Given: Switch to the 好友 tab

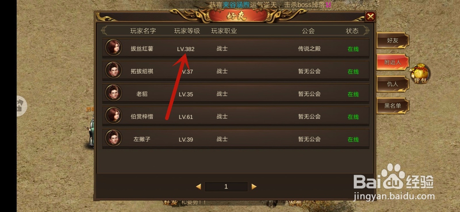Looking at the screenshot, I should coord(392,40).
